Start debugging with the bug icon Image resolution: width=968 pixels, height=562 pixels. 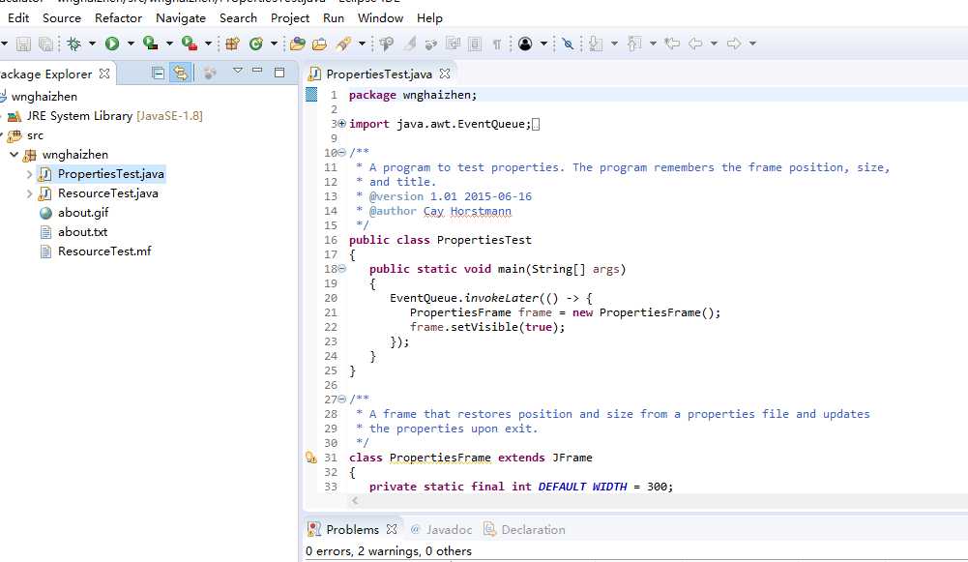[74, 44]
